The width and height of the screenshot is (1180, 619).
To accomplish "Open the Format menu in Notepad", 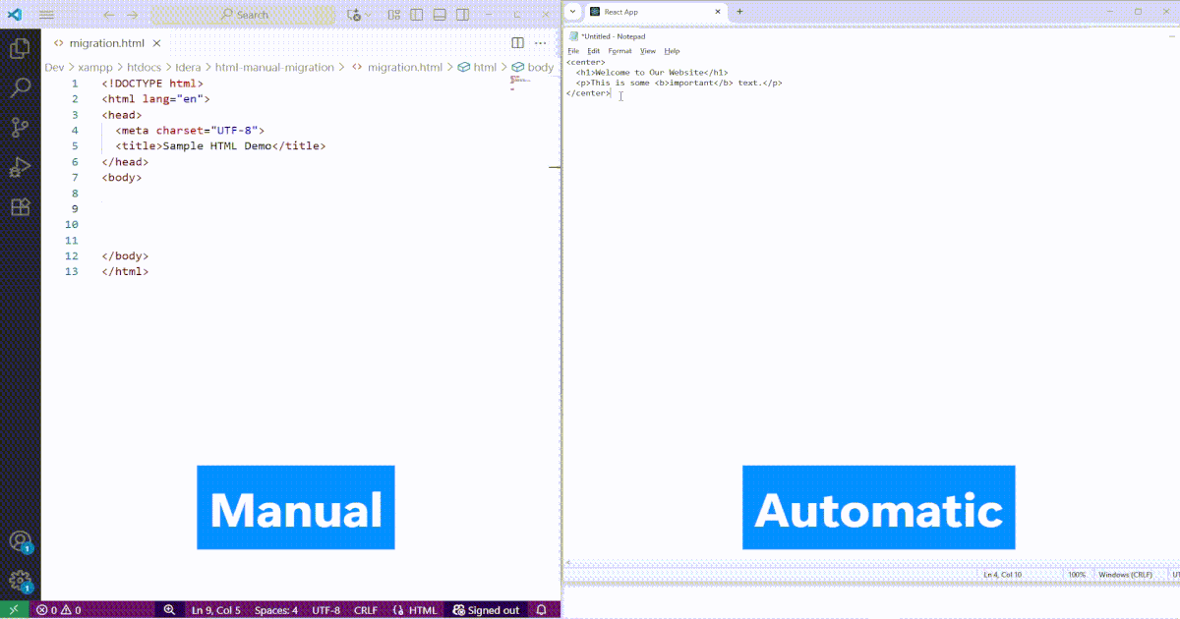I will click(x=619, y=50).
